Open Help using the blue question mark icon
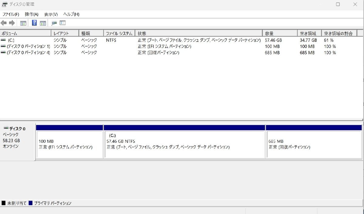The image size is (364, 214). tap(34, 23)
